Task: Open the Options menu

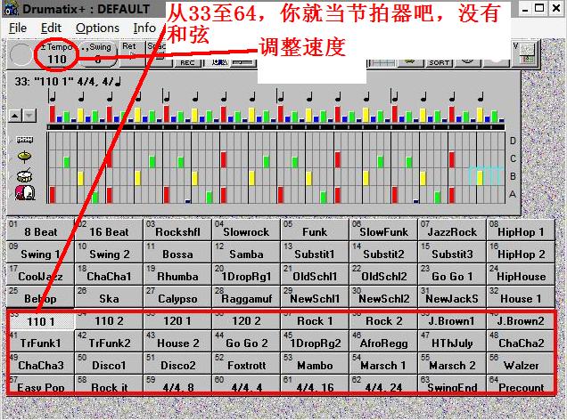Action: (97, 28)
